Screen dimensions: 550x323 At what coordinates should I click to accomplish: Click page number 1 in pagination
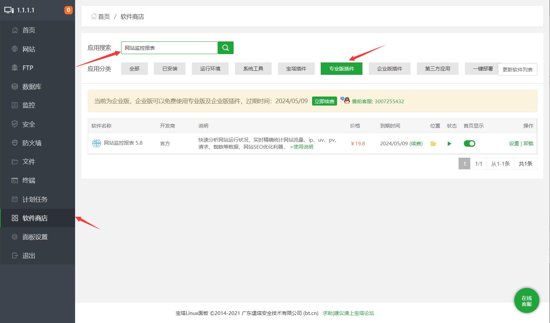(x=464, y=164)
